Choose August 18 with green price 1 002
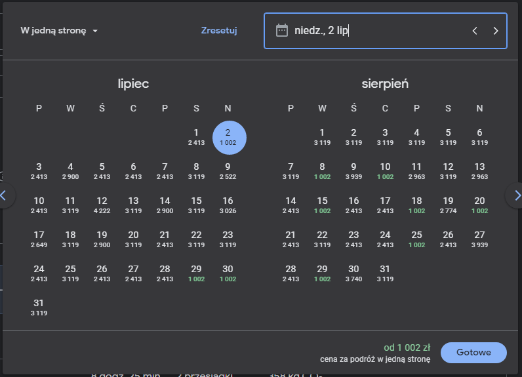This screenshot has height=377, width=522. click(x=416, y=205)
